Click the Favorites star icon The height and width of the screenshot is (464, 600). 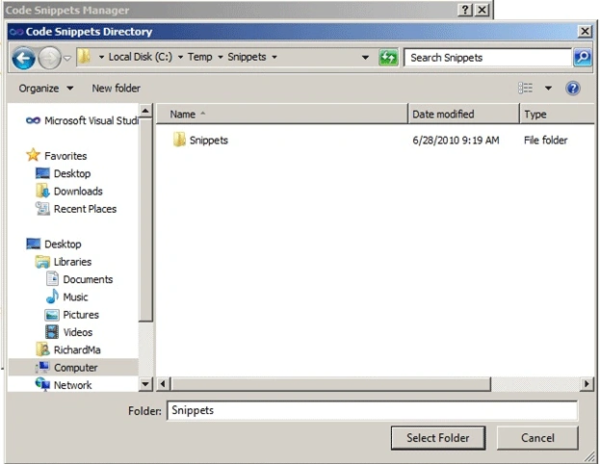[34, 155]
